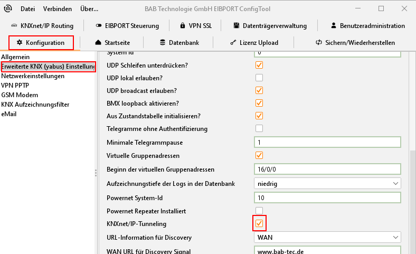The width and height of the screenshot is (416, 254).
Task: Enable UDP lokal erlauben checkbox
Action: pos(259,78)
